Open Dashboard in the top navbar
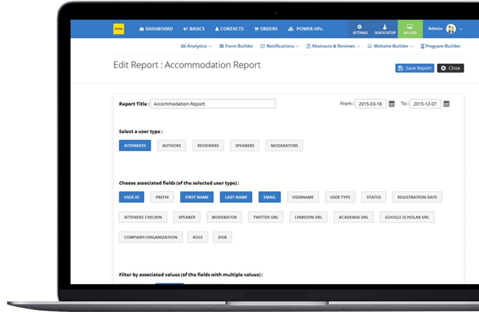The width and height of the screenshot is (479, 312). (156, 29)
